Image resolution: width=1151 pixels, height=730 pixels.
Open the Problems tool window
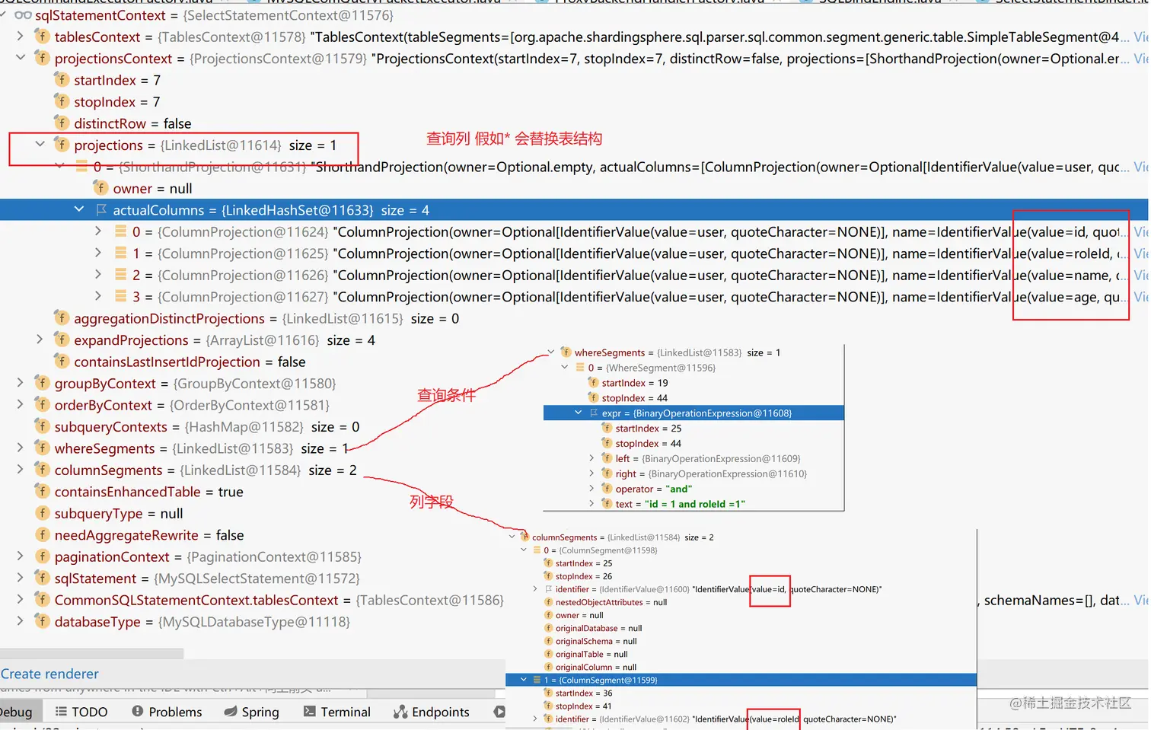[x=166, y=712]
